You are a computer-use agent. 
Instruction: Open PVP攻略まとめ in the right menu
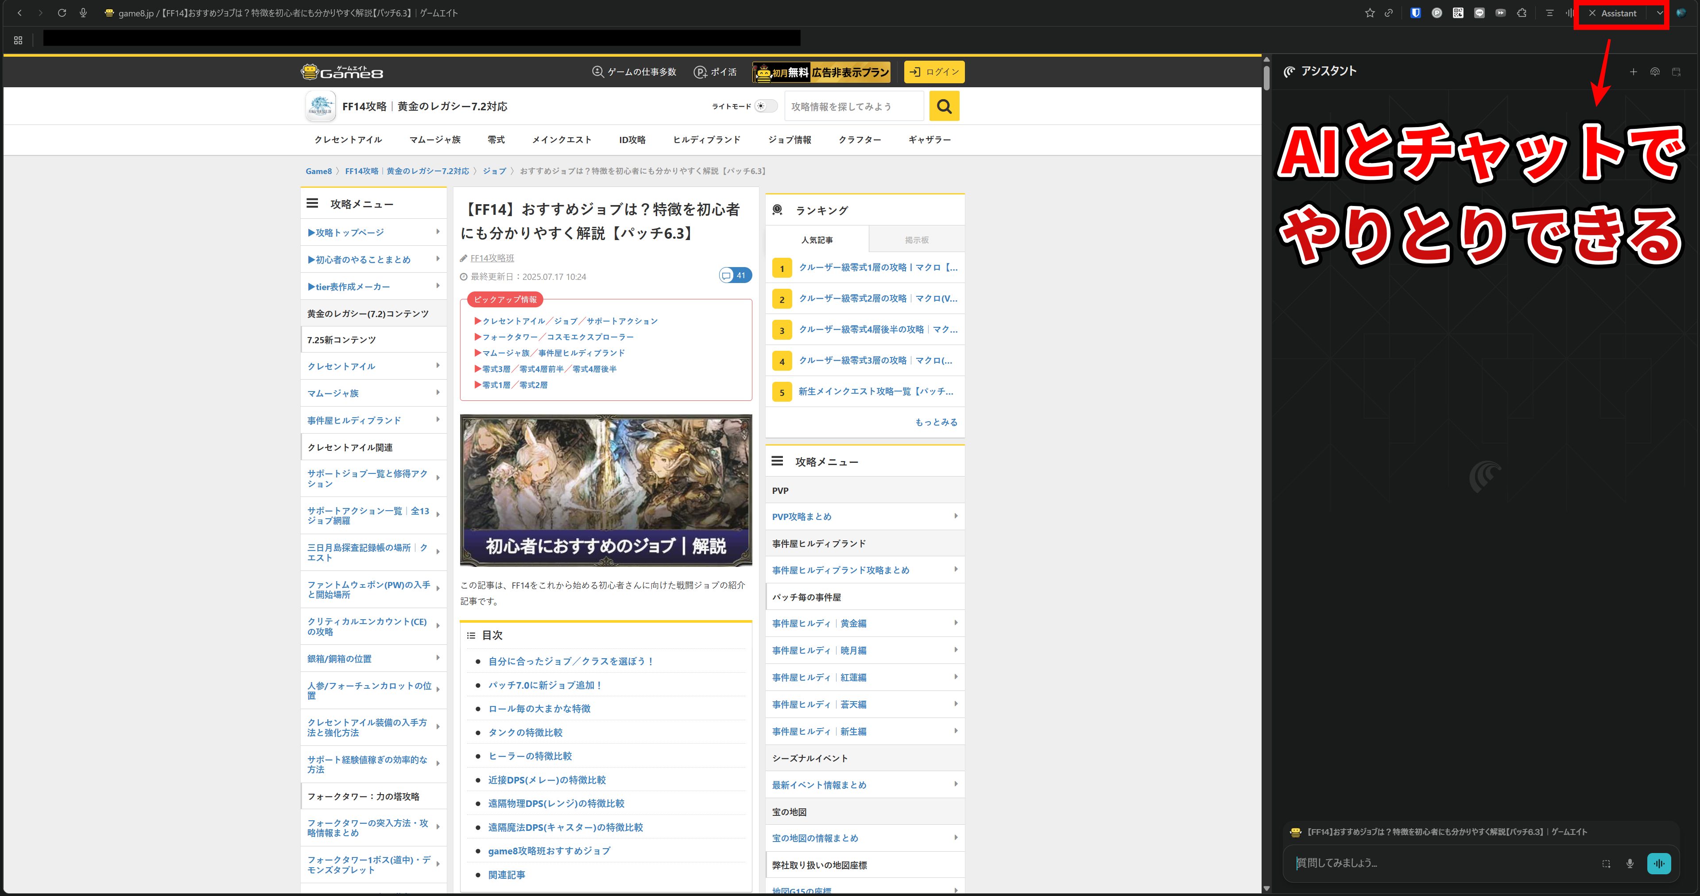click(x=865, y=516)
